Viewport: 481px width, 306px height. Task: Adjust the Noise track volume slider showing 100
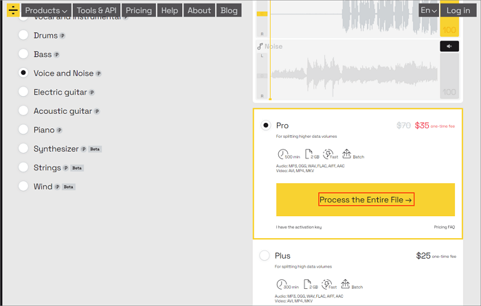pos(449,76)
